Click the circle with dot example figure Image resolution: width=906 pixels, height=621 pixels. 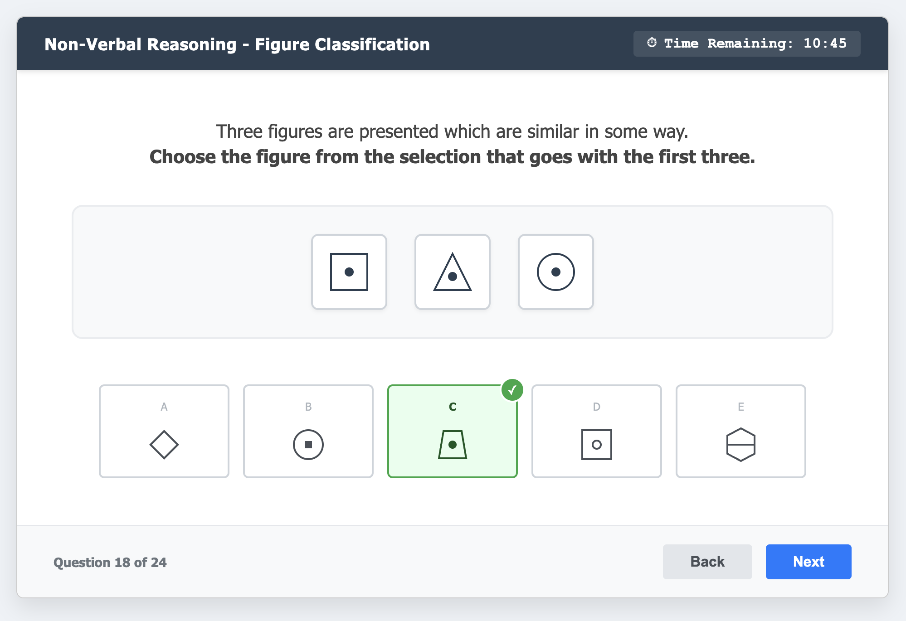click(x=555, y=272)
